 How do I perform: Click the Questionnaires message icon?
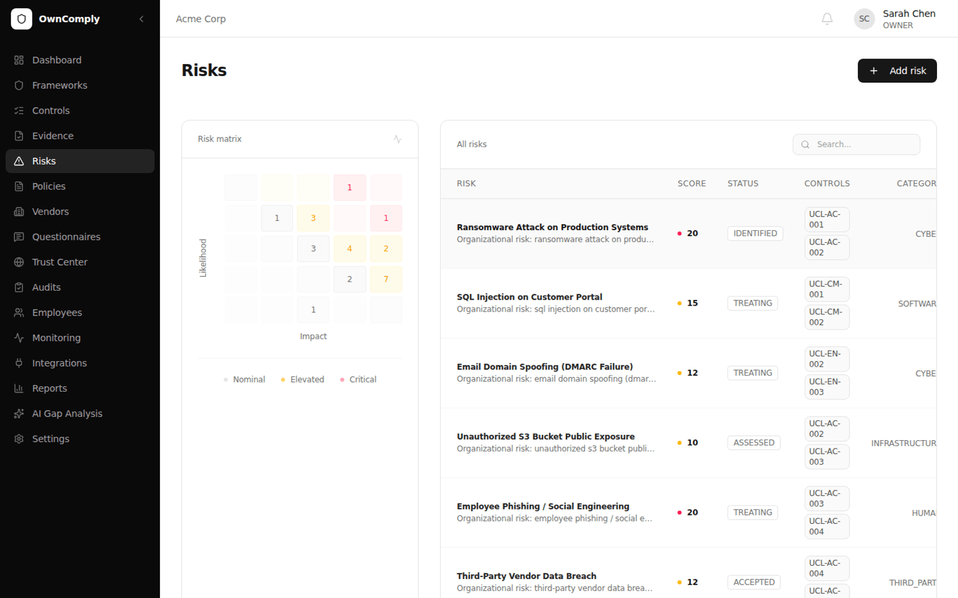19,237
